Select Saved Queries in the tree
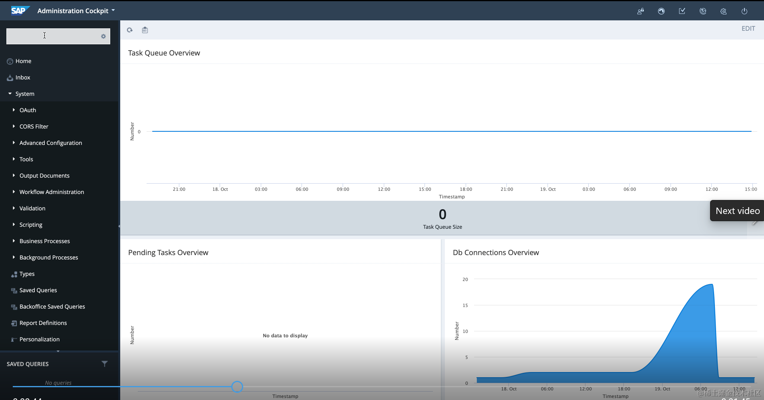 (x=38, y=290)
